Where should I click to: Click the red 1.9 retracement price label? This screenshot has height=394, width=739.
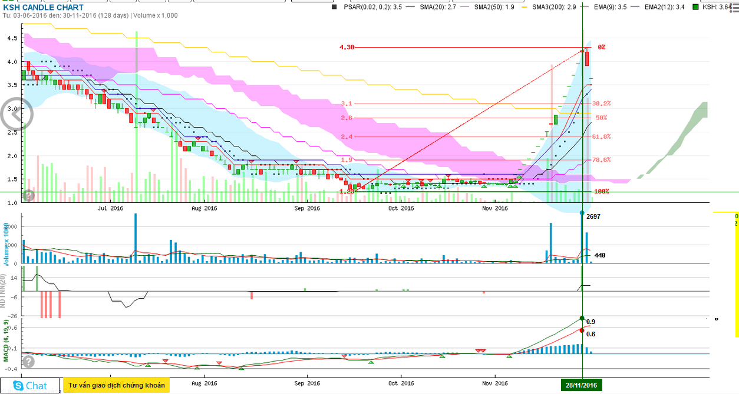click(x=347, y=159)
